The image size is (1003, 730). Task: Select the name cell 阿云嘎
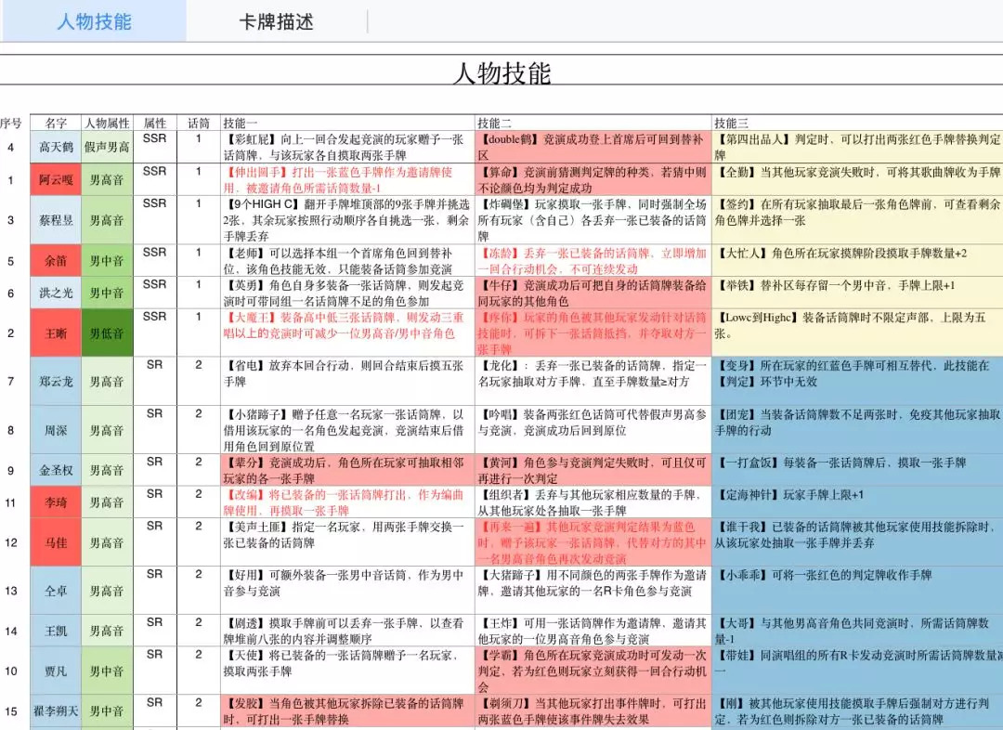click(56, 180)
